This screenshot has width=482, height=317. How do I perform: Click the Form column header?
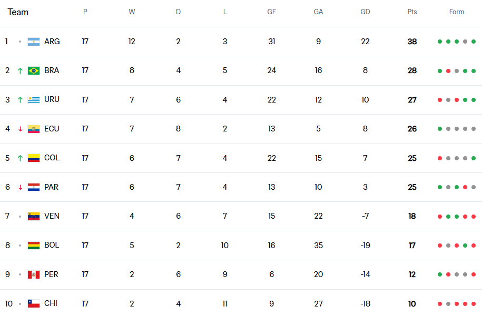coord(457,12)
